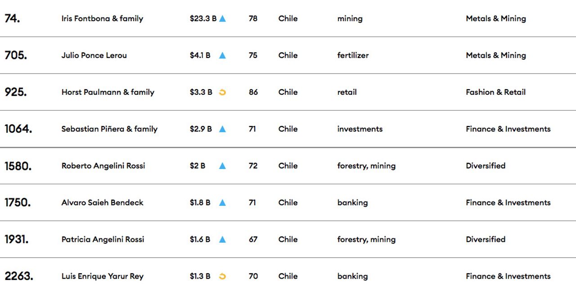Viewport: 576px width, 294px height.
Task: Click rank number 74.
Action: [12, 19]
